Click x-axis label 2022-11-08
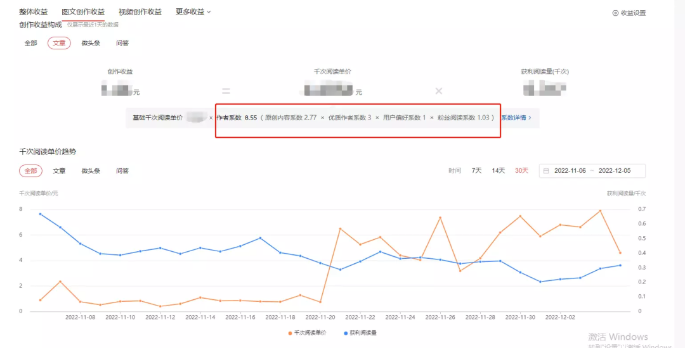This screenshot has width=685, height=348. click(x=80, y=318)
